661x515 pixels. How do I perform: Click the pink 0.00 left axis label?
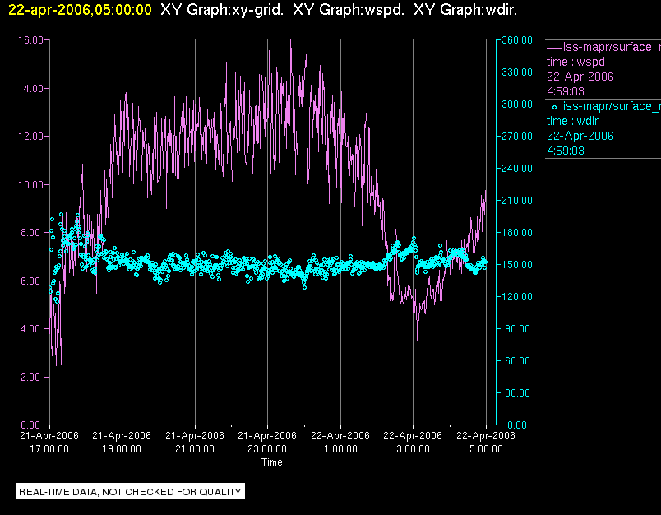pos(32,425)
